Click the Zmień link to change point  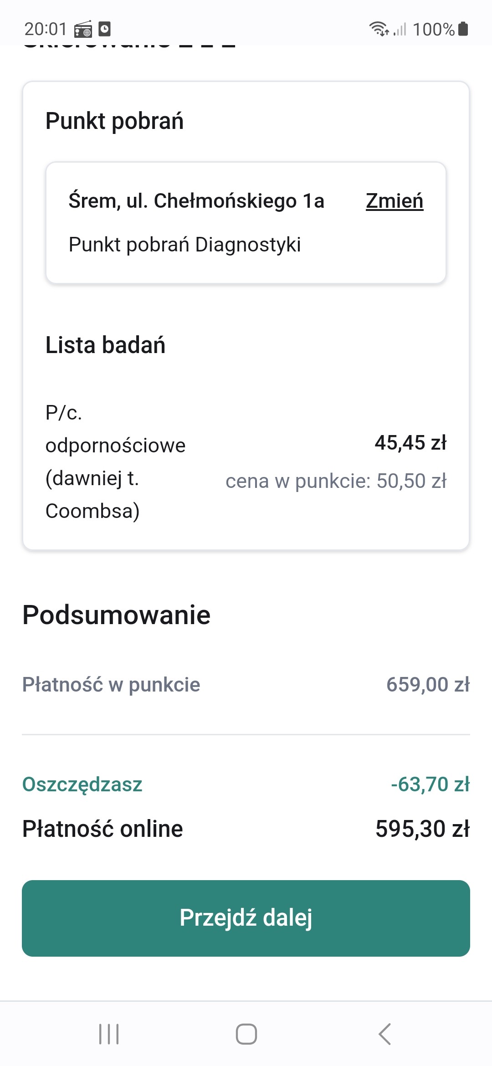coord(395,201)
